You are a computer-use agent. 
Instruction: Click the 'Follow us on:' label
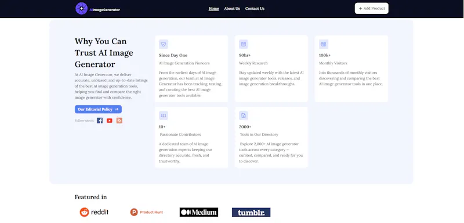click(84, 121)
